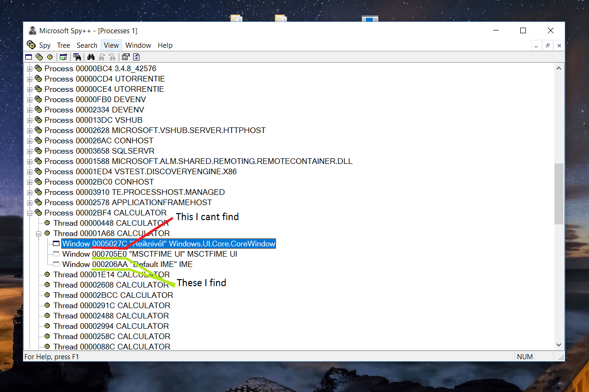Select Window 000206AA "Default IME" row

click(x=127, y=264)
